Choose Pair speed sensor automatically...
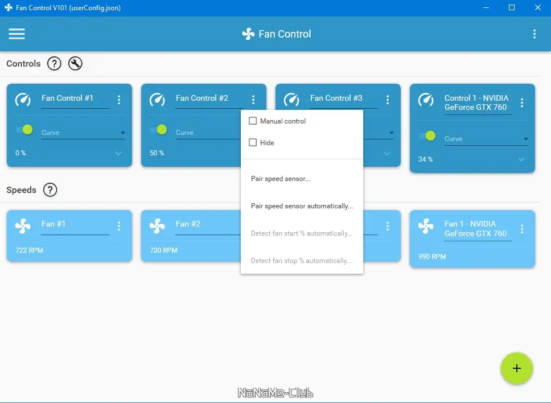The width and height of the screenshot is (551, 403). pos(302,206)
